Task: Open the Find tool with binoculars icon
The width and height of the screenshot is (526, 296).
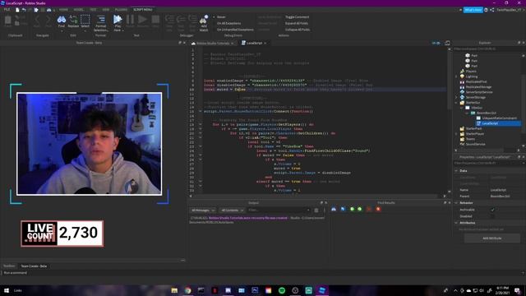Action: (62, 21)
